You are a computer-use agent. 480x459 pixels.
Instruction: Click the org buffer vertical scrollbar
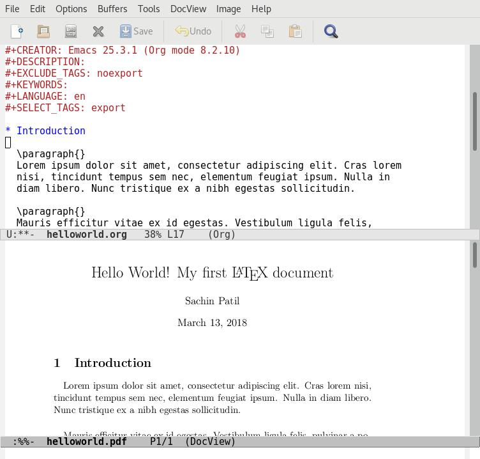[x=474, y=121]
